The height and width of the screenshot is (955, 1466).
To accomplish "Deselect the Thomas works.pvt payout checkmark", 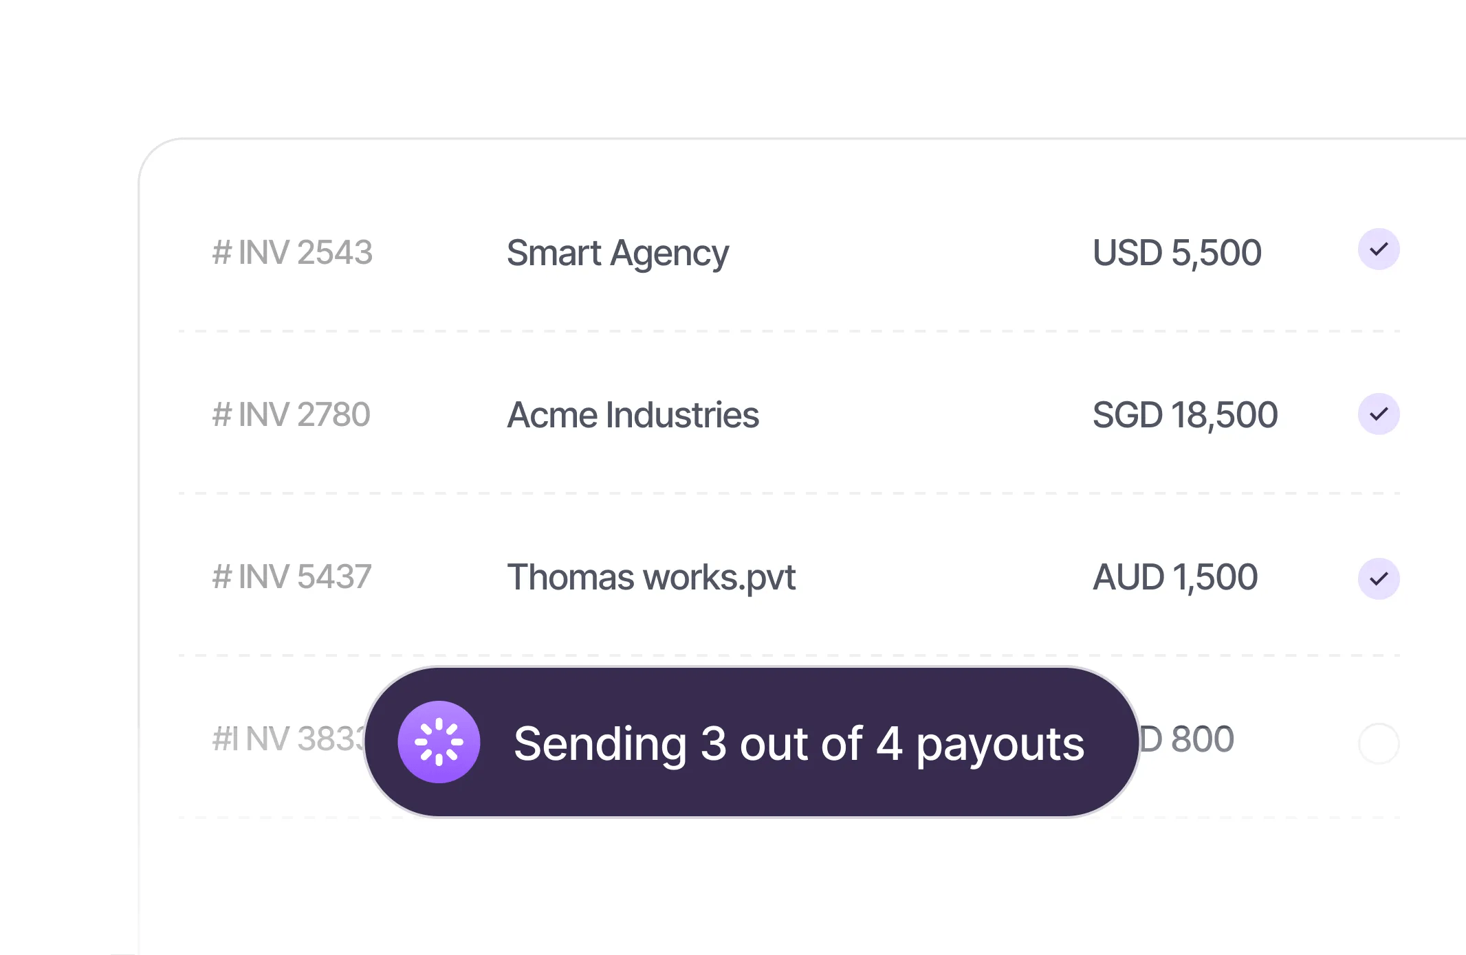I will pos(1379,578).
